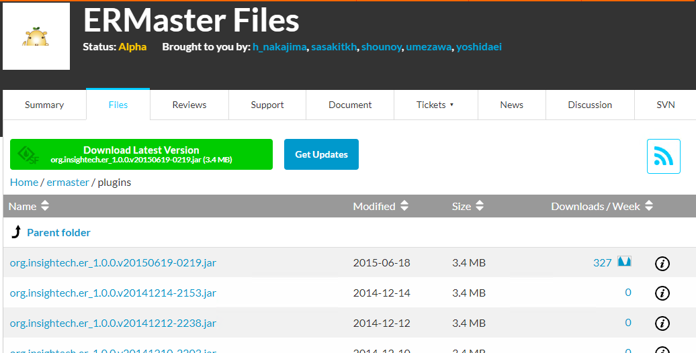This screenshot has width=696, height=353.
Task: Click the 0 downloads count for v20141214-2153
Action: 628,292
